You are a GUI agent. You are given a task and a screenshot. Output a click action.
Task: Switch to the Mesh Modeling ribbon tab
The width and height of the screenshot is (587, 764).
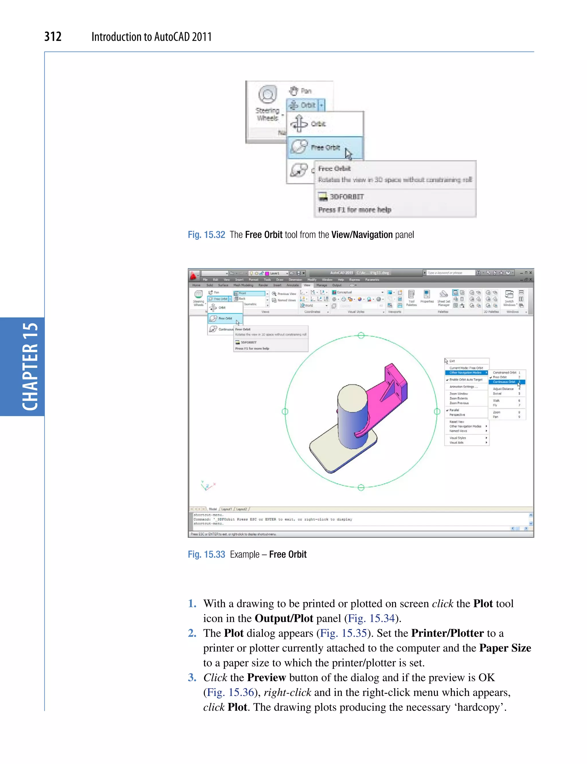click(243, 285)
